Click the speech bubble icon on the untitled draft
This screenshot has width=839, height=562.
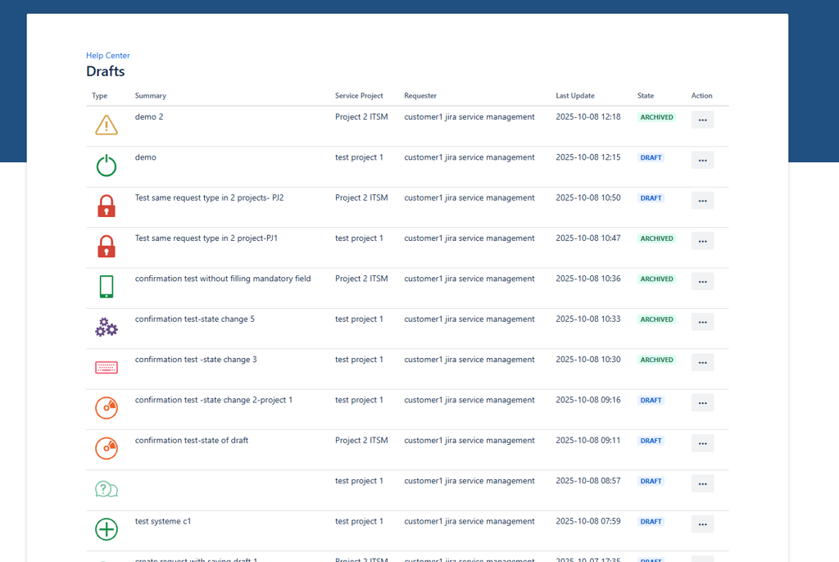(x=106, y=488)
